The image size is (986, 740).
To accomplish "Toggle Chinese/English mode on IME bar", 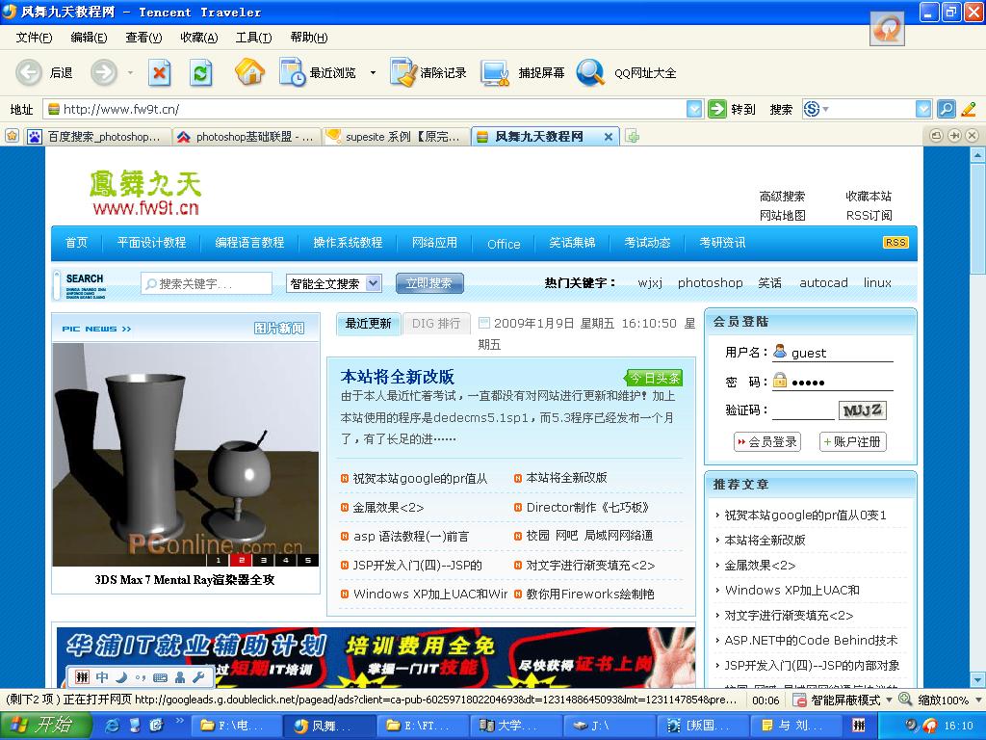I will (x=102, y=677).
